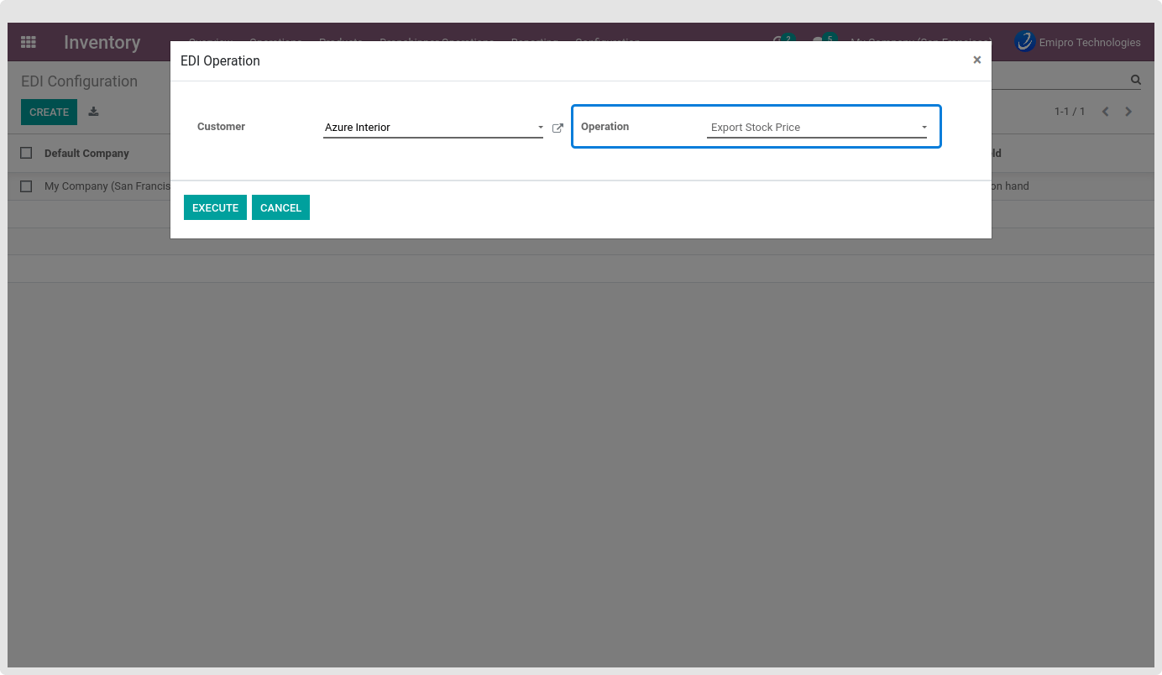The image size is (1162, 675).
Task: Expand the Customer dropdown arrow
Action: 540,128
